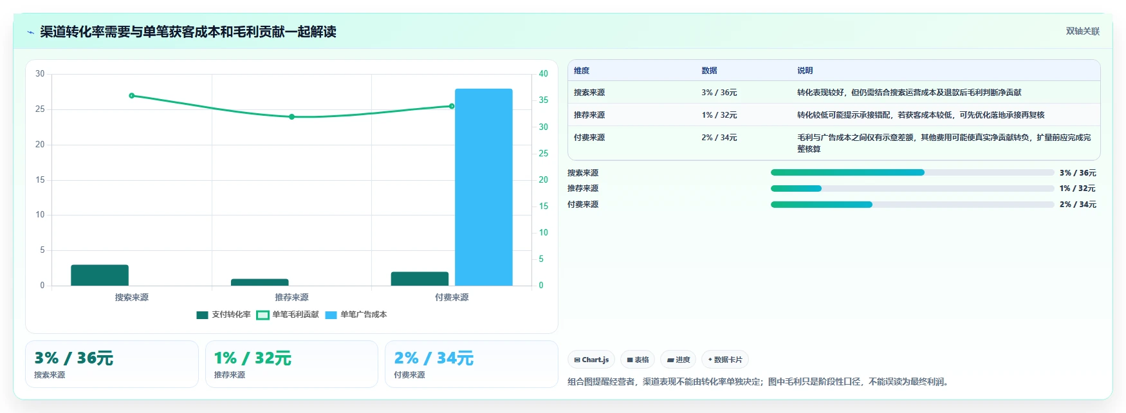The height and width of the screenshot is (413, 1126).
Task: Click the 搜索来源 x-axis label
Action: [132, 297]
